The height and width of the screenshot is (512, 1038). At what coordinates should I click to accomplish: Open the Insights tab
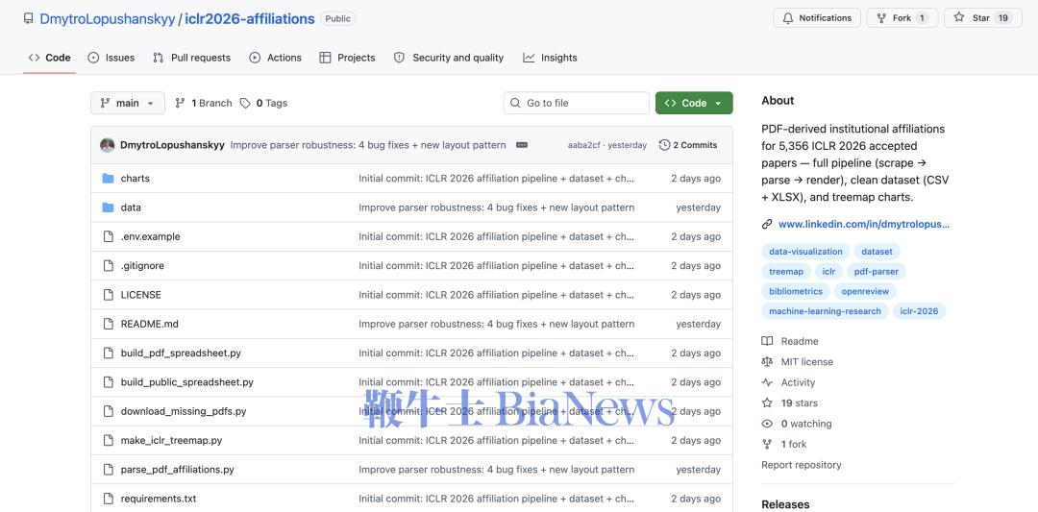[x=550, y=59]
